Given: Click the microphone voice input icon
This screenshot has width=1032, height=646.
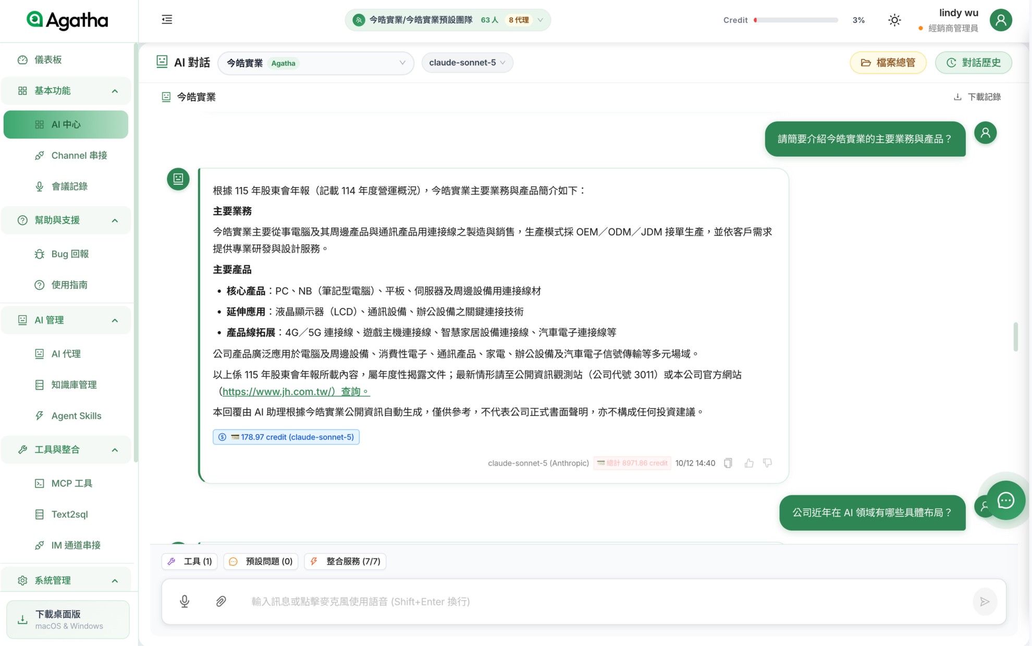Looking at the screenshot, I should [185, 601].
